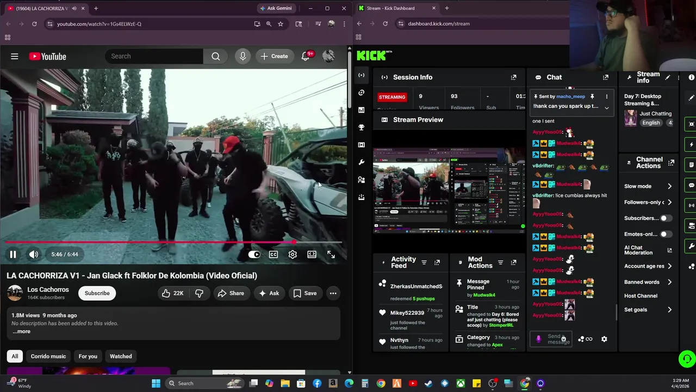Click Host Channel action
The image size is (696, 392).
[641, 296]
